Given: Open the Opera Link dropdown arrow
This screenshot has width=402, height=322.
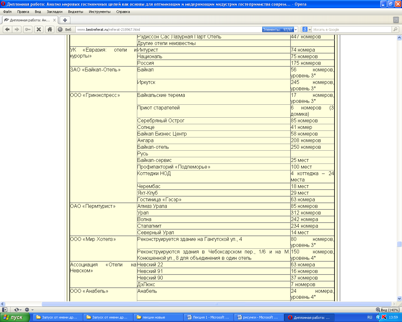Looking at the screenshot, I should click(x=20, y=310).
